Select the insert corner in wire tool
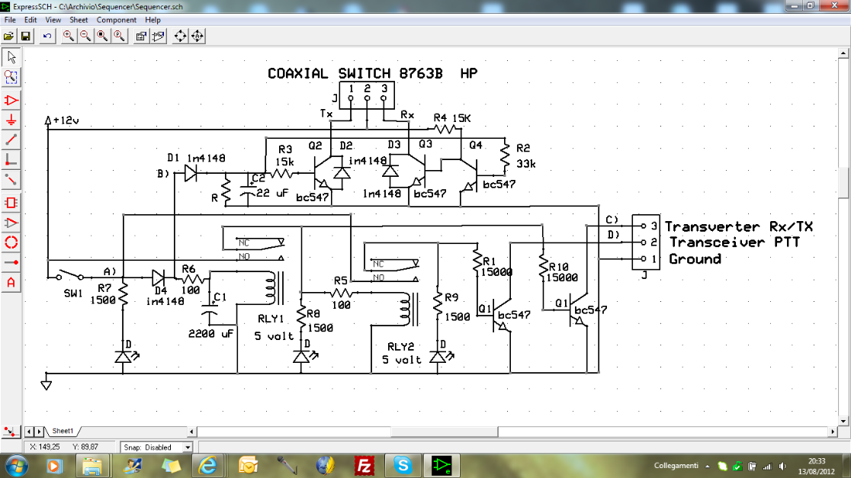Image resolution: width=851 pixels, height=478 pixels. tap(11, 160)
